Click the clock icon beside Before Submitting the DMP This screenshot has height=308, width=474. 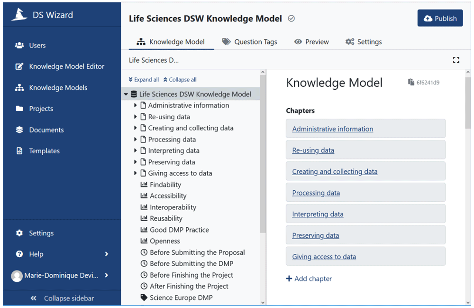(x=144, y=263)
